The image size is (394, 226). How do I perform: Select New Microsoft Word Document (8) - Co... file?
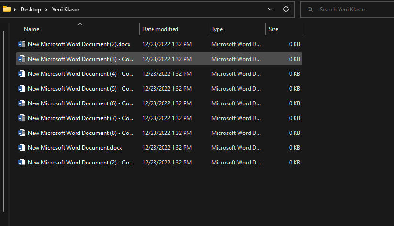pos(81,133)
